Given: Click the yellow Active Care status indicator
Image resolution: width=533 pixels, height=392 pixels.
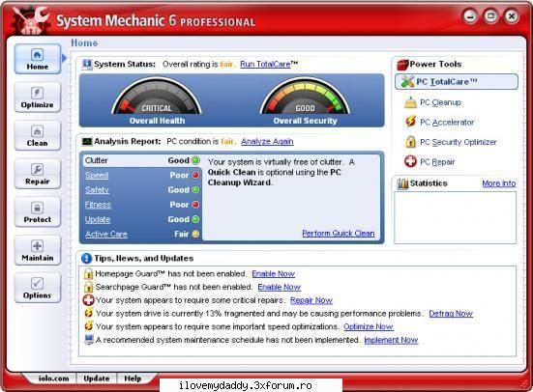Looking at the screenshot, I should 195,234.
